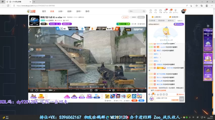
Task: Click the star icon in chat toolbar
Action: click(x=158, y=94)
